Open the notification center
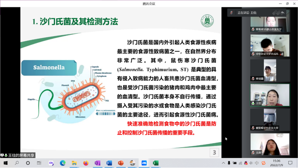Screen dimensions: 298x168 coord(290,163)
